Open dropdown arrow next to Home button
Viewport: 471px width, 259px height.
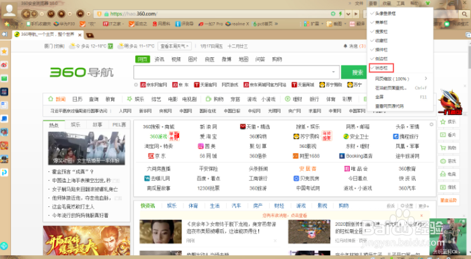[70, 14]
